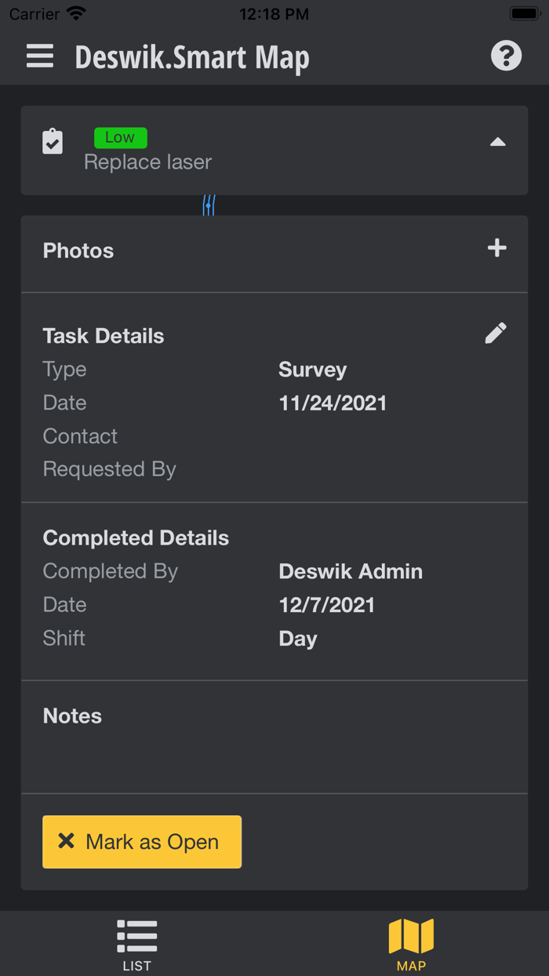Viewport: 549px width, 976px height.
Task: Open the help screen
Action: point(506,56)
